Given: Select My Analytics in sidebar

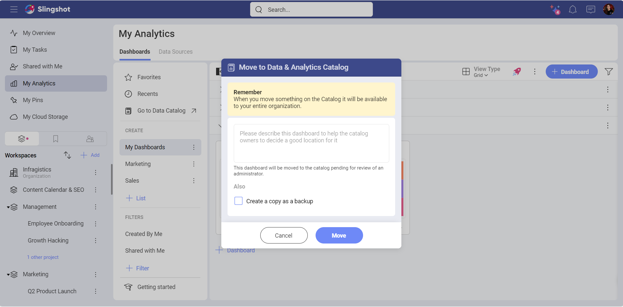Looking at the screenshot, I should pyautogui.click(x=56, y=83).
